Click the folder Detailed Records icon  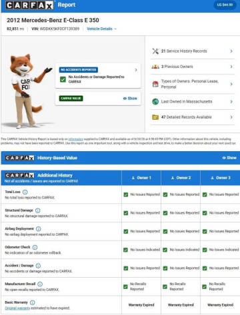(155, 117)
